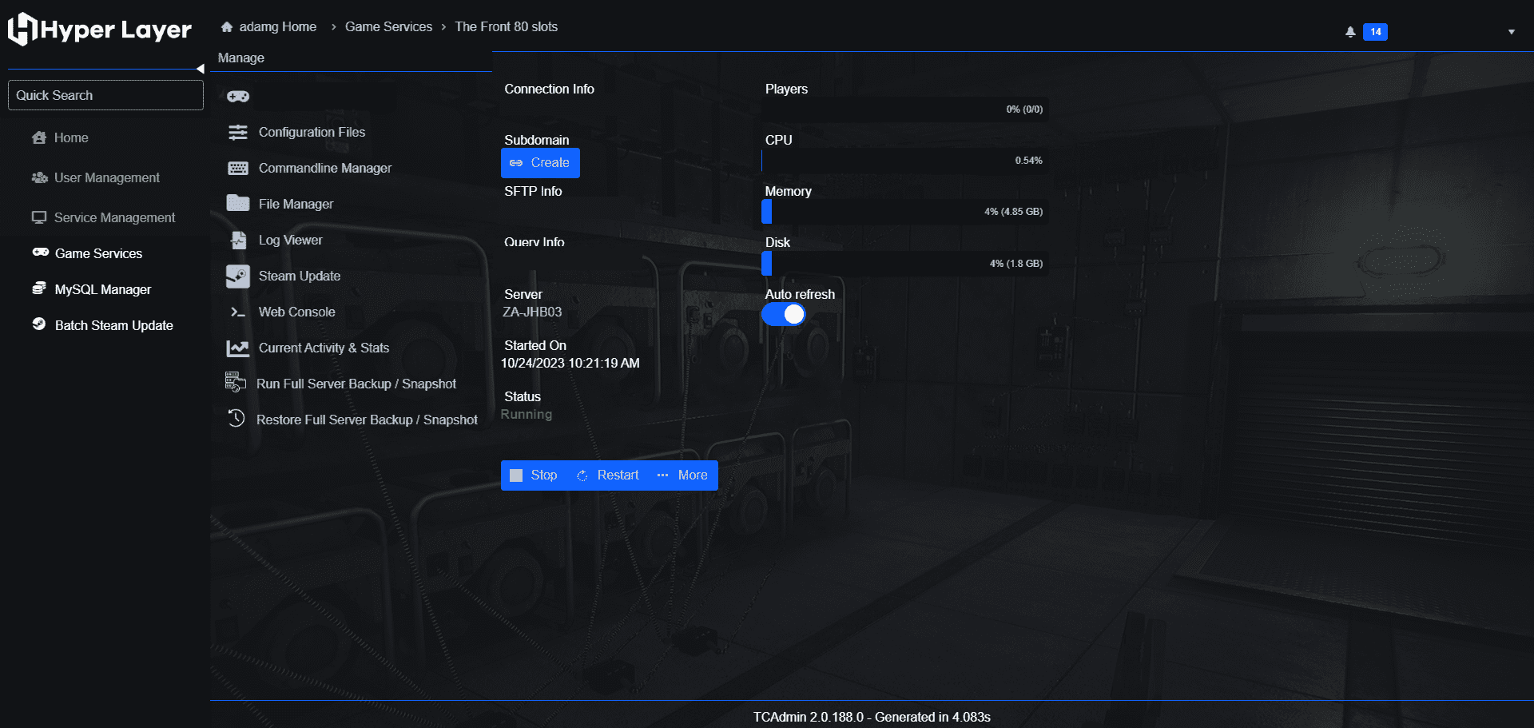This screenshot has width=1534, height=728.
Task: Collapse the sidebar with the arrow handle
Action: tap(201, 69)
